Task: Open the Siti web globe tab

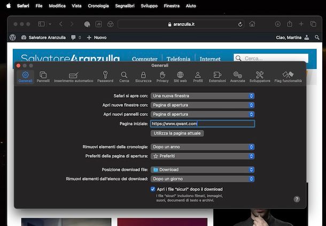Action: [180, 77]
